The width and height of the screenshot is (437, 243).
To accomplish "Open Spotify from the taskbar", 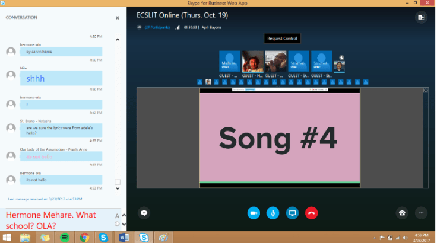I will (x=64, y=237).
